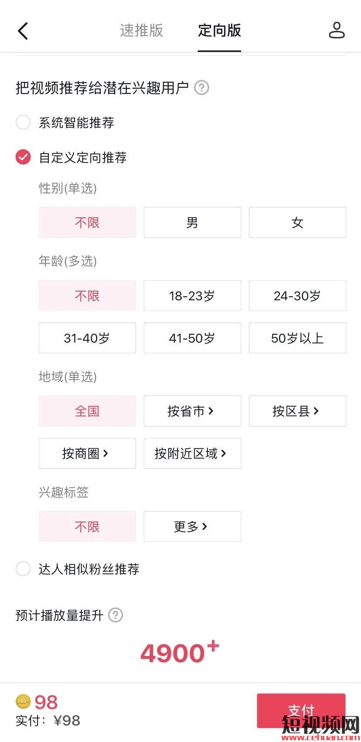Click help icon next to 预计播放量提升
361x742 pixels.
click(116, 615)
